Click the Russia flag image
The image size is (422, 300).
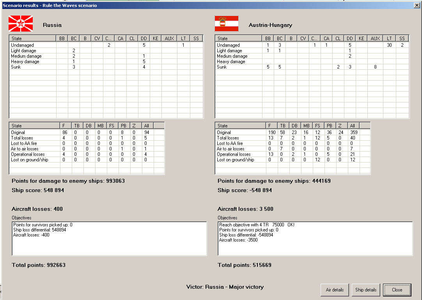pyautogui.click(x=21, y=24)
